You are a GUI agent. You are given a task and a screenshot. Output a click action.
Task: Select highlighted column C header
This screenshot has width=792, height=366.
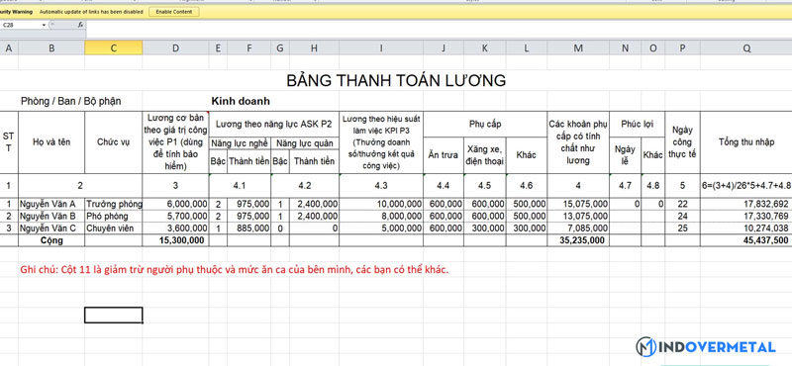coord(113,47)
